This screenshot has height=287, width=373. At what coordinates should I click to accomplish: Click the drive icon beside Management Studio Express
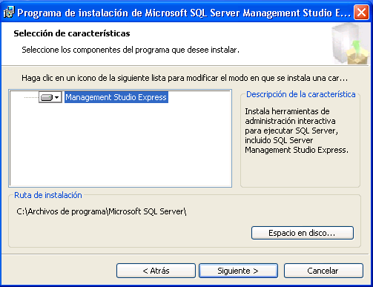[47, 97]
